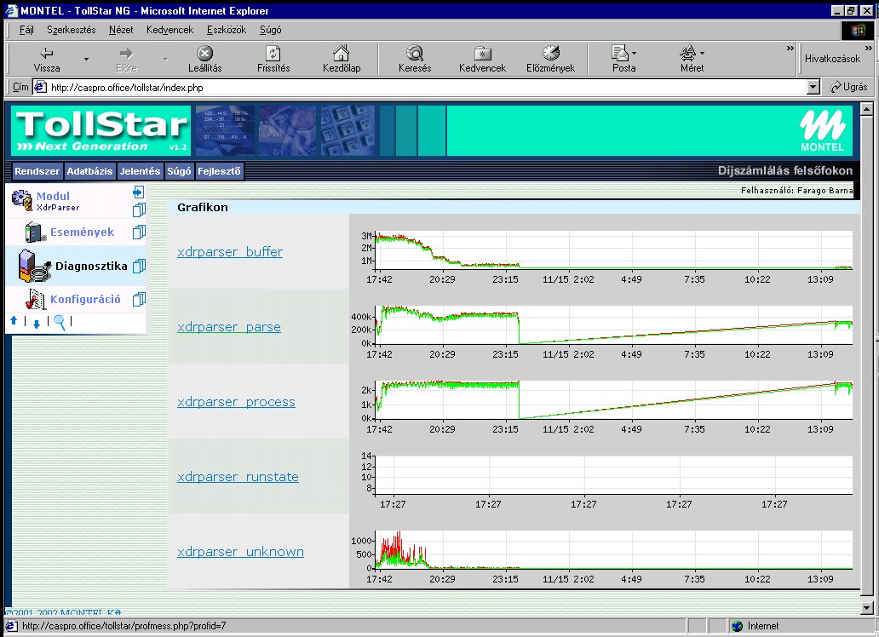Open the Kedvencek menu in menu bar

(169, 30)
